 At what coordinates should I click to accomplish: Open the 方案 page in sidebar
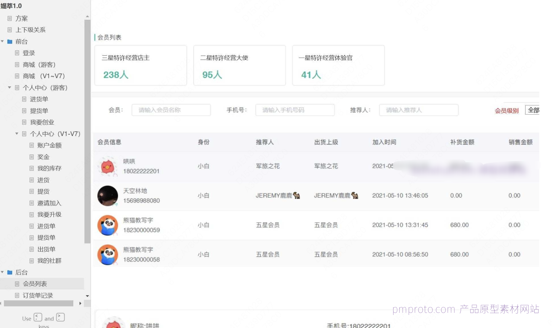coord(21,19)
